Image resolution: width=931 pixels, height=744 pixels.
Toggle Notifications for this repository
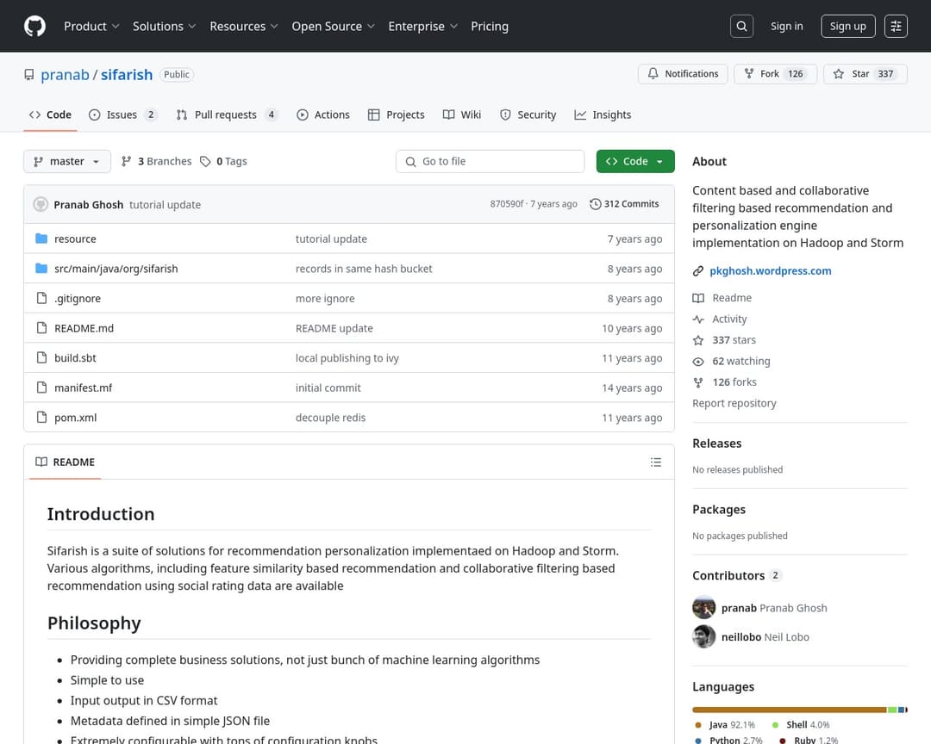pyautogui.click(x=683, y=74)
